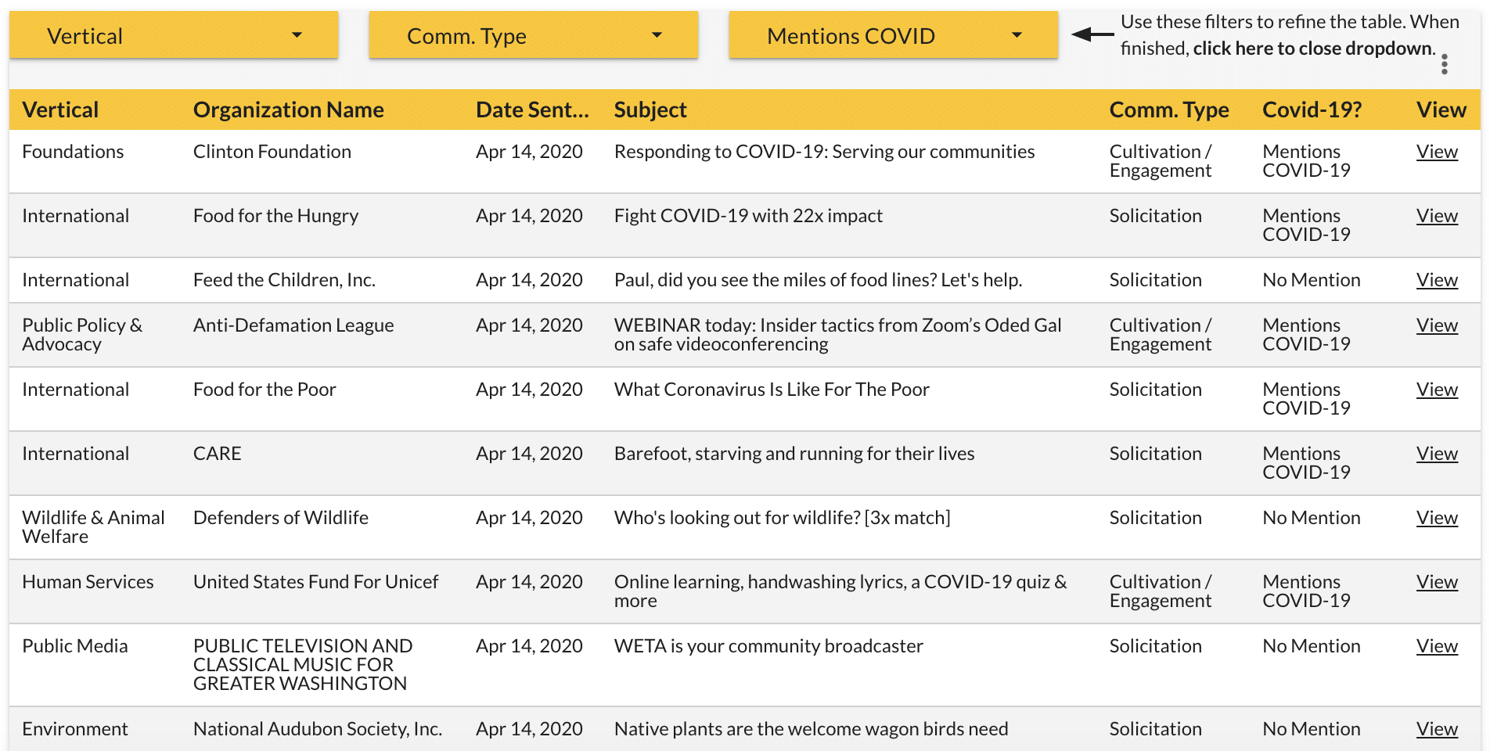Open View link for Feed the Children
The image size is (1490, 751).
click(1437, 280)
